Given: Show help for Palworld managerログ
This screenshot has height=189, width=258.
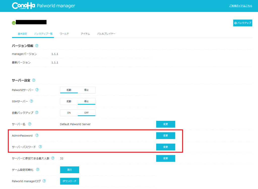Looking at the screenshot, I should click(x=44, y=181).
